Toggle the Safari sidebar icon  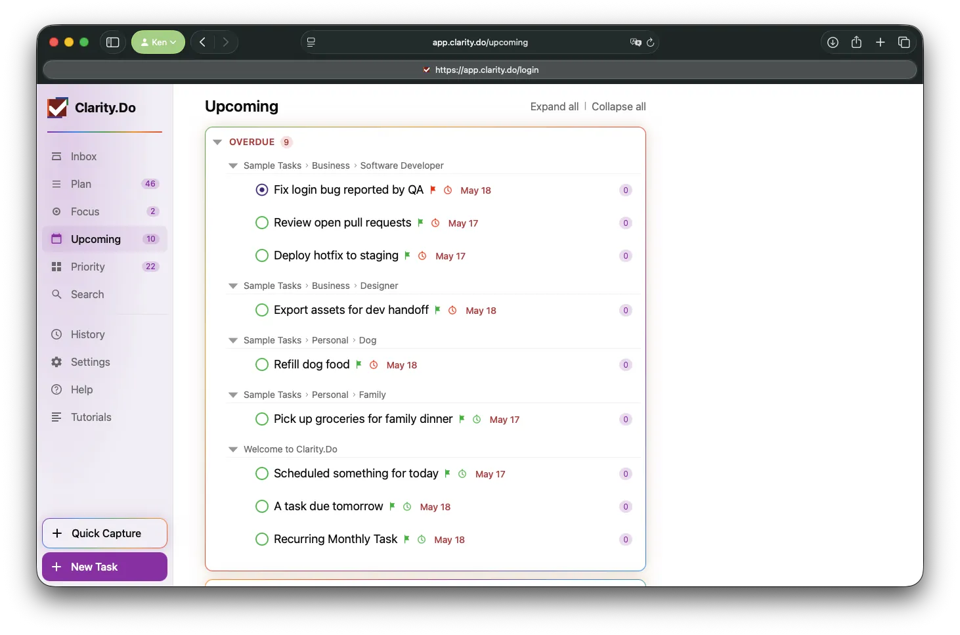[x=113, y=42]
